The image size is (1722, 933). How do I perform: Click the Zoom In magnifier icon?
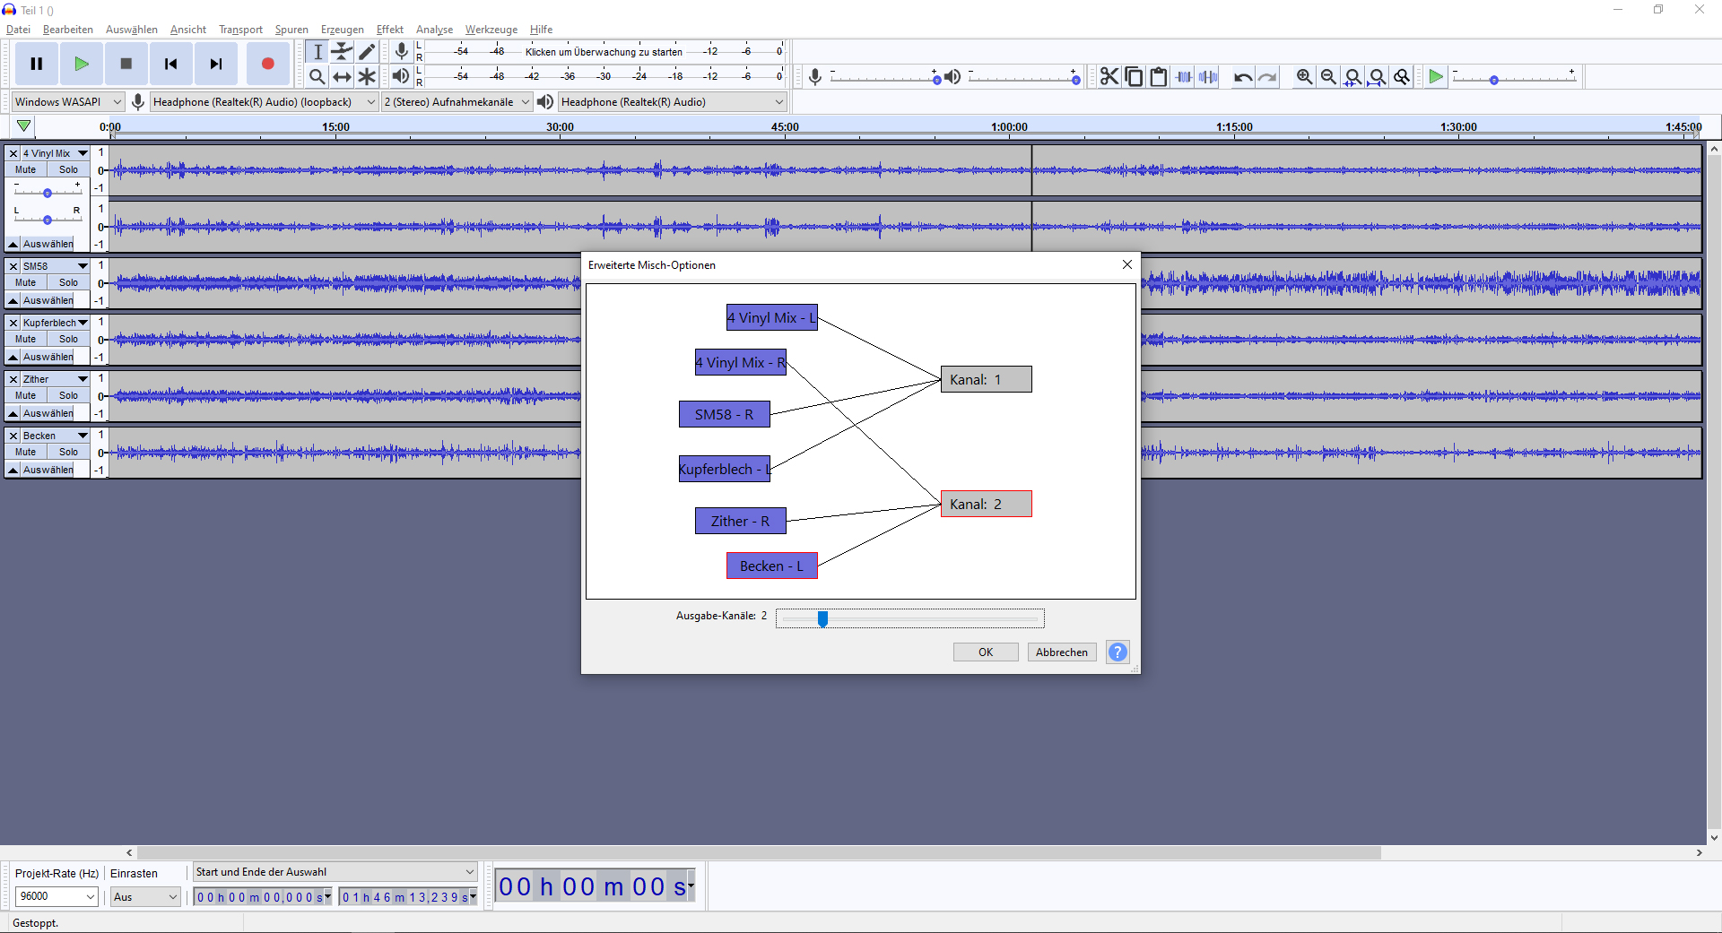(1304, 77)
